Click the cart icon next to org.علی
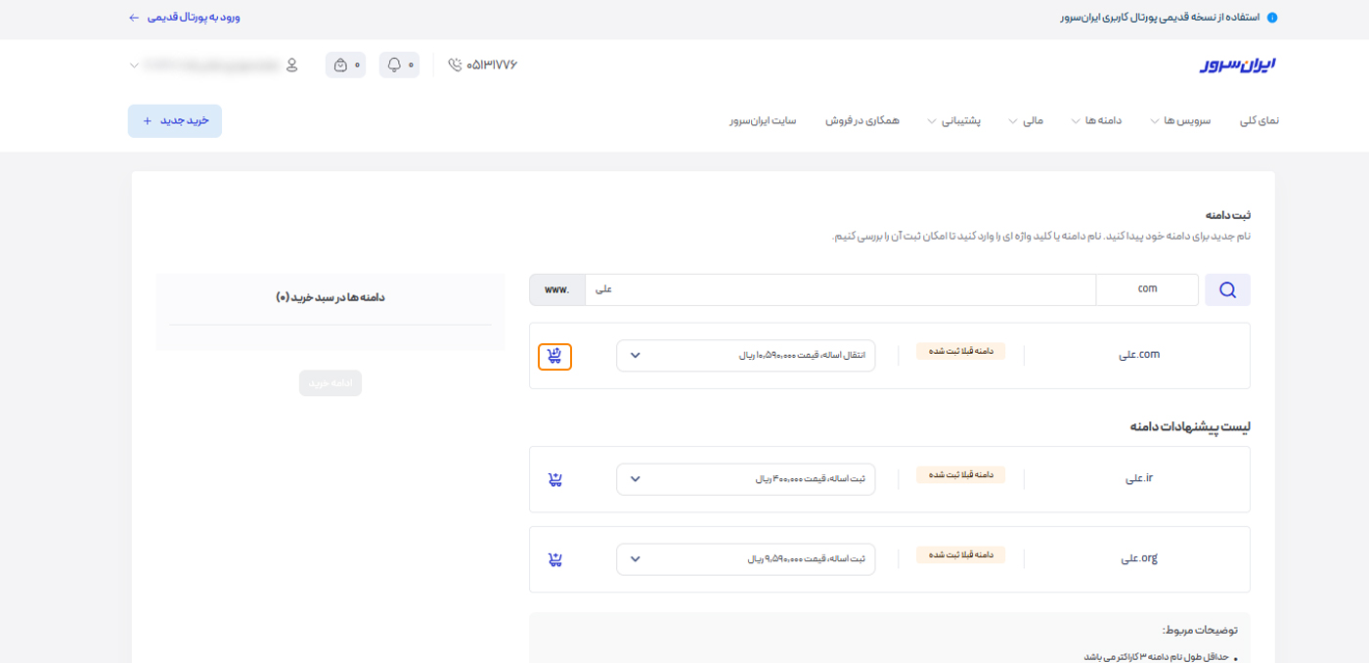The height and width of the screenshot is (663, 1369). click(x=554, y=558)
